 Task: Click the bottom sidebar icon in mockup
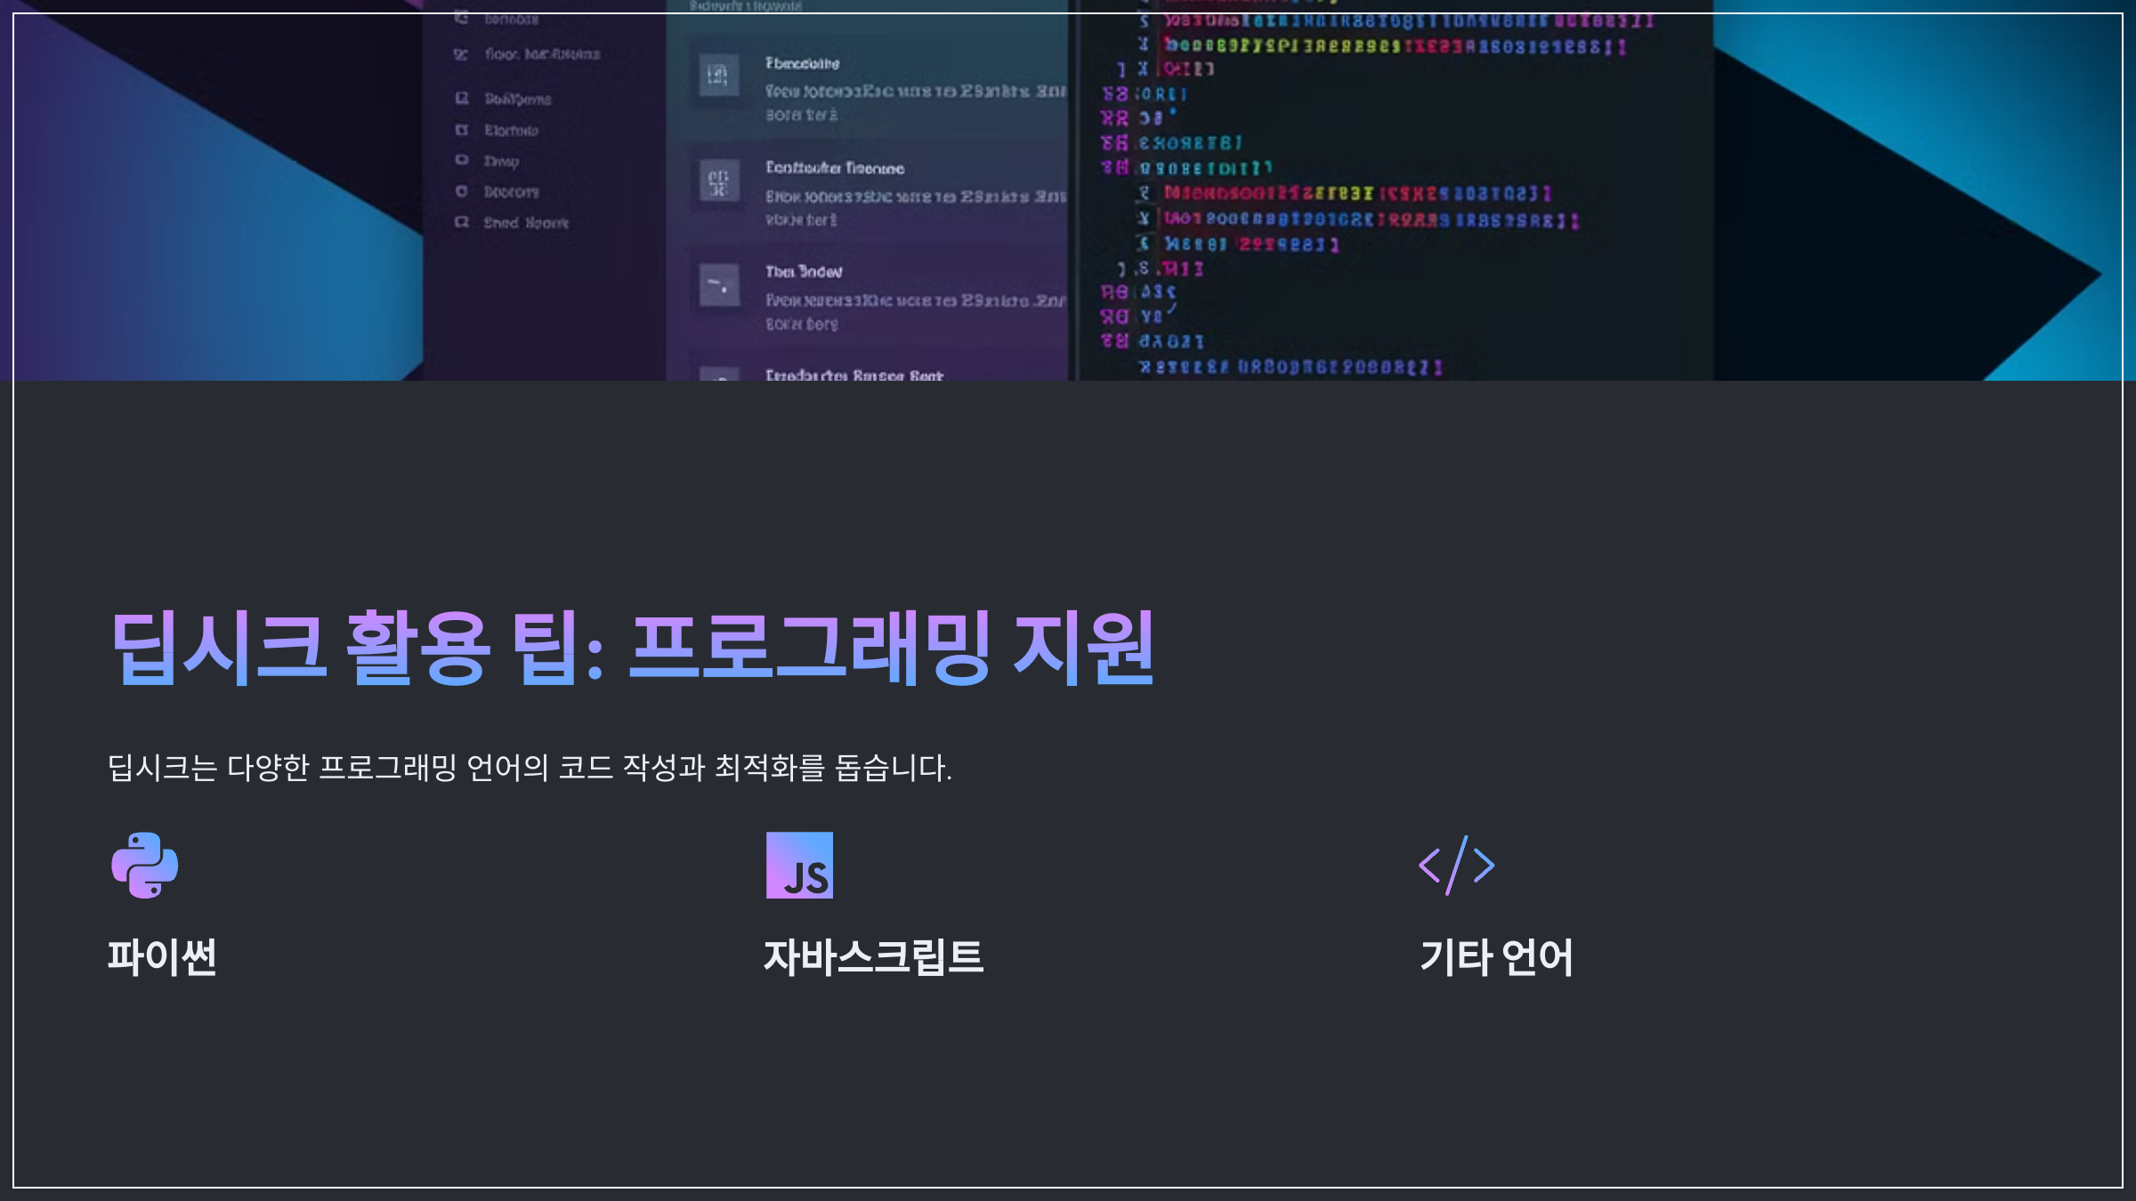(x=461, y=222)
